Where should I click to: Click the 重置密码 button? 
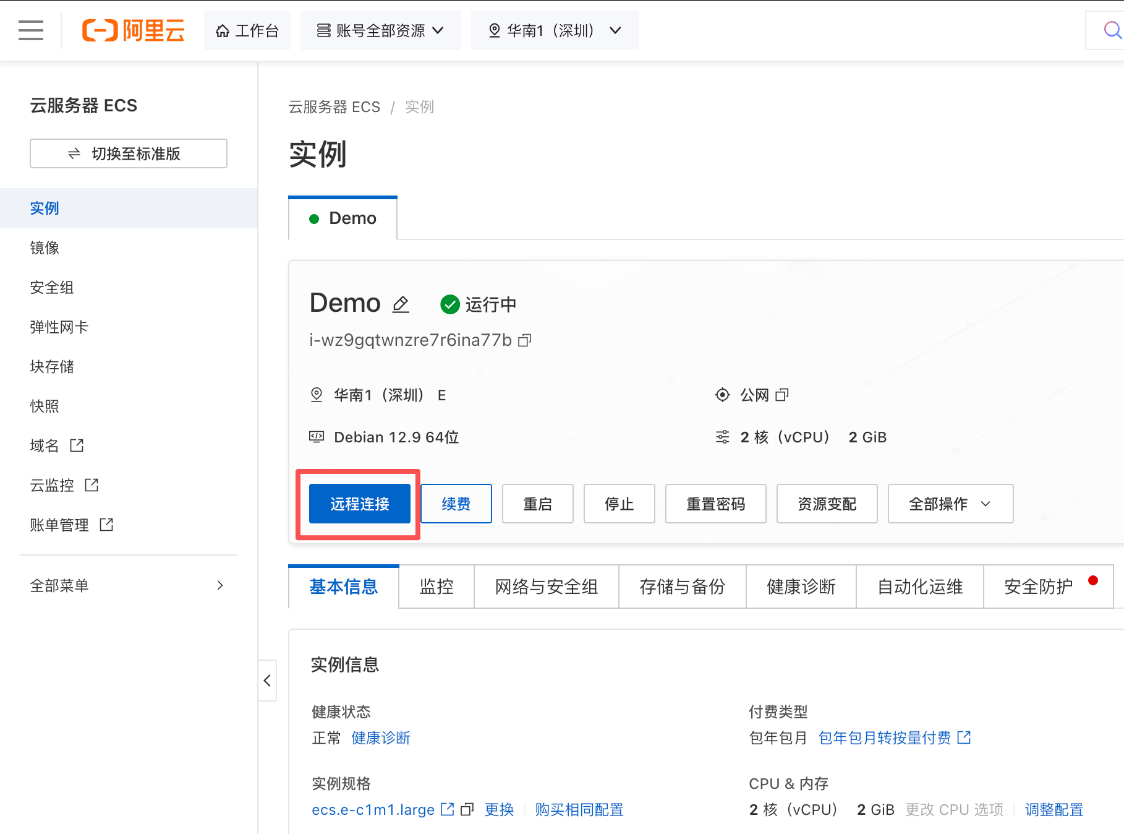(x=716, y=504)
